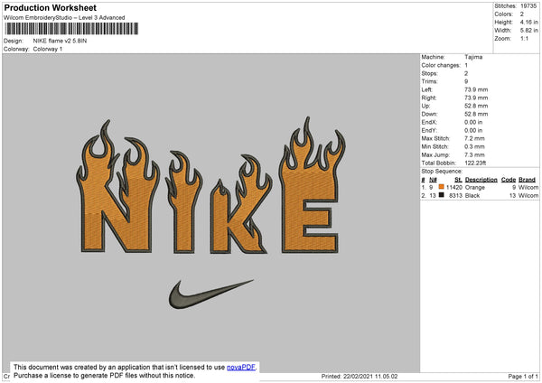Screen dimensions: 542x383
Task: Click the Width value 5.82 in
Action: pyautogui.click(x=528, y=31)
